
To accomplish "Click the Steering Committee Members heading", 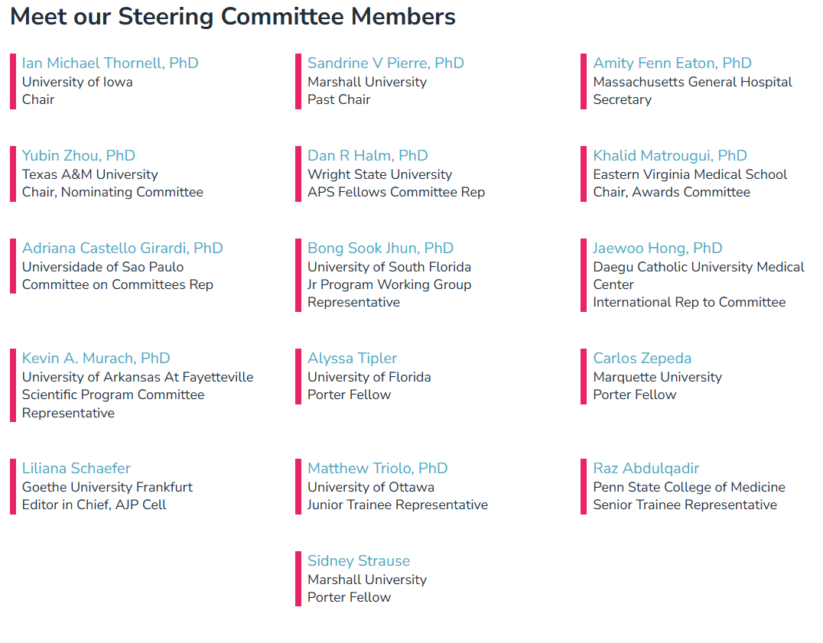I will pos(233,17).
